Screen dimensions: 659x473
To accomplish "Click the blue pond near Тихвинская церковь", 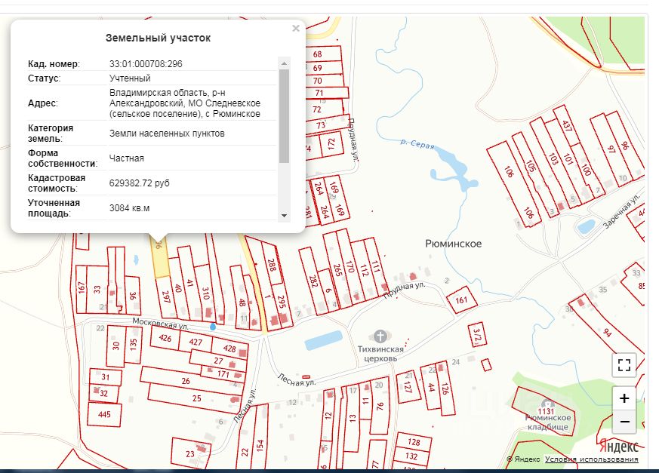I will coord(323,341).
